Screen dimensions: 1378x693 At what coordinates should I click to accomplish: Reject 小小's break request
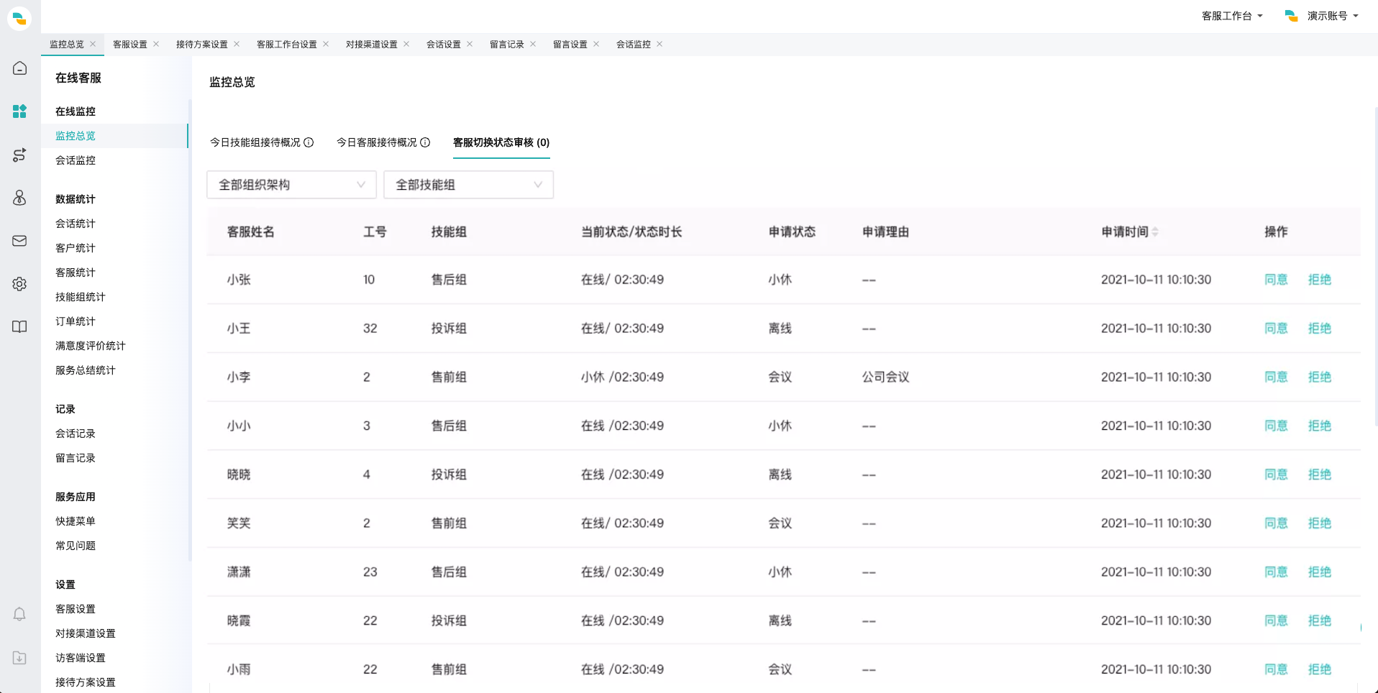[x=1319, y=426]
